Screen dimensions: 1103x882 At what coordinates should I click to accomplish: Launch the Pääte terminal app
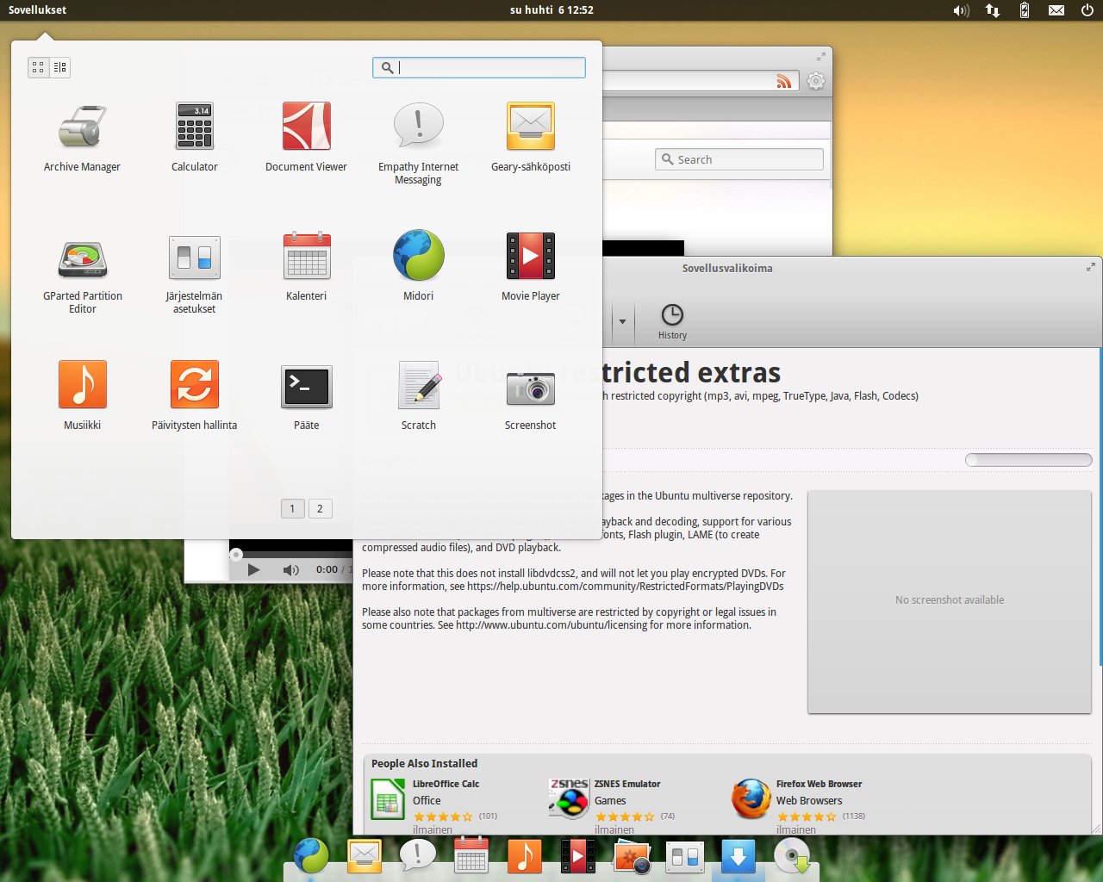point(306,396)
